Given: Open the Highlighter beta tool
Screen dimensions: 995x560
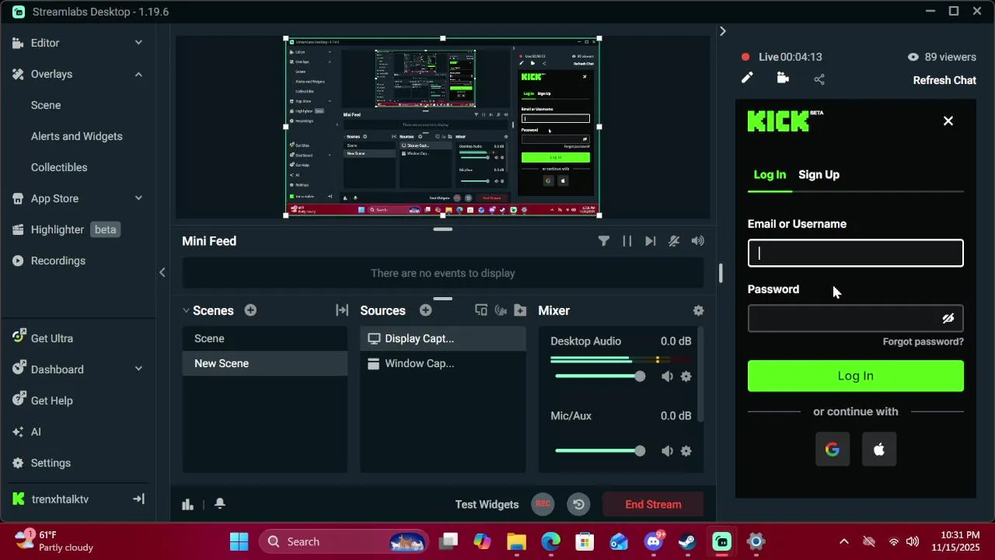Looking at the screenshot, I should pos(66,229).
